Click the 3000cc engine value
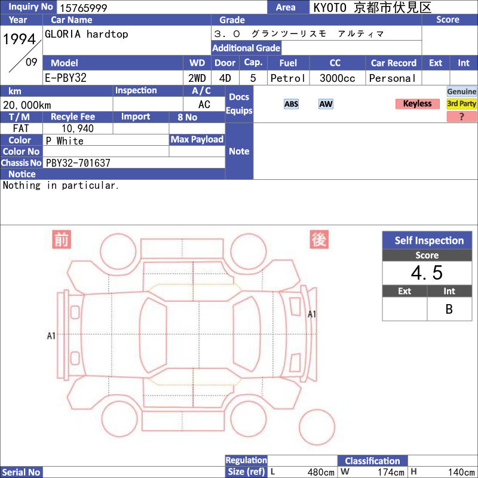 (x=337, y=78)
